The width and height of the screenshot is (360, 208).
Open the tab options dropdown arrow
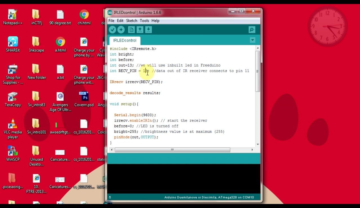coord(252,40)
